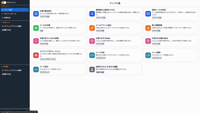Click the gray コンテンツモデレーション tag
Image resolution: width=200 pixels, height=113 pixels.
48,59
